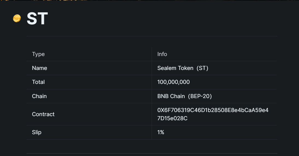Click the Total row label
Screen dimensions: 299x156
38,82
